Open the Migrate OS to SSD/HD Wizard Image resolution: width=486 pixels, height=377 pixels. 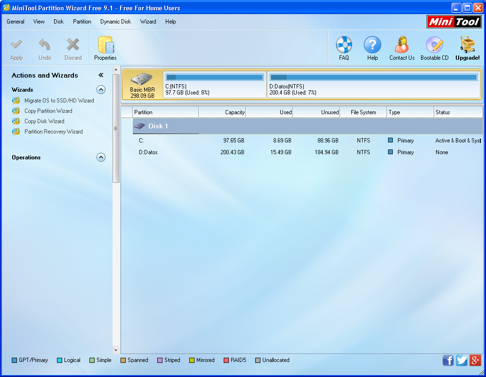pyautogui.click(x=59, y=100)
